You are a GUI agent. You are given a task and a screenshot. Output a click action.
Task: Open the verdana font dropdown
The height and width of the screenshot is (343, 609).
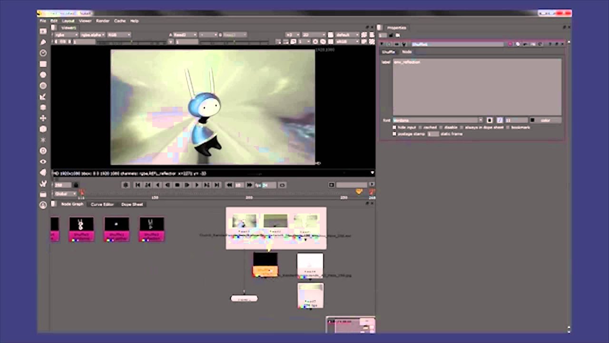pyautogui.click(x=438, y=121)
